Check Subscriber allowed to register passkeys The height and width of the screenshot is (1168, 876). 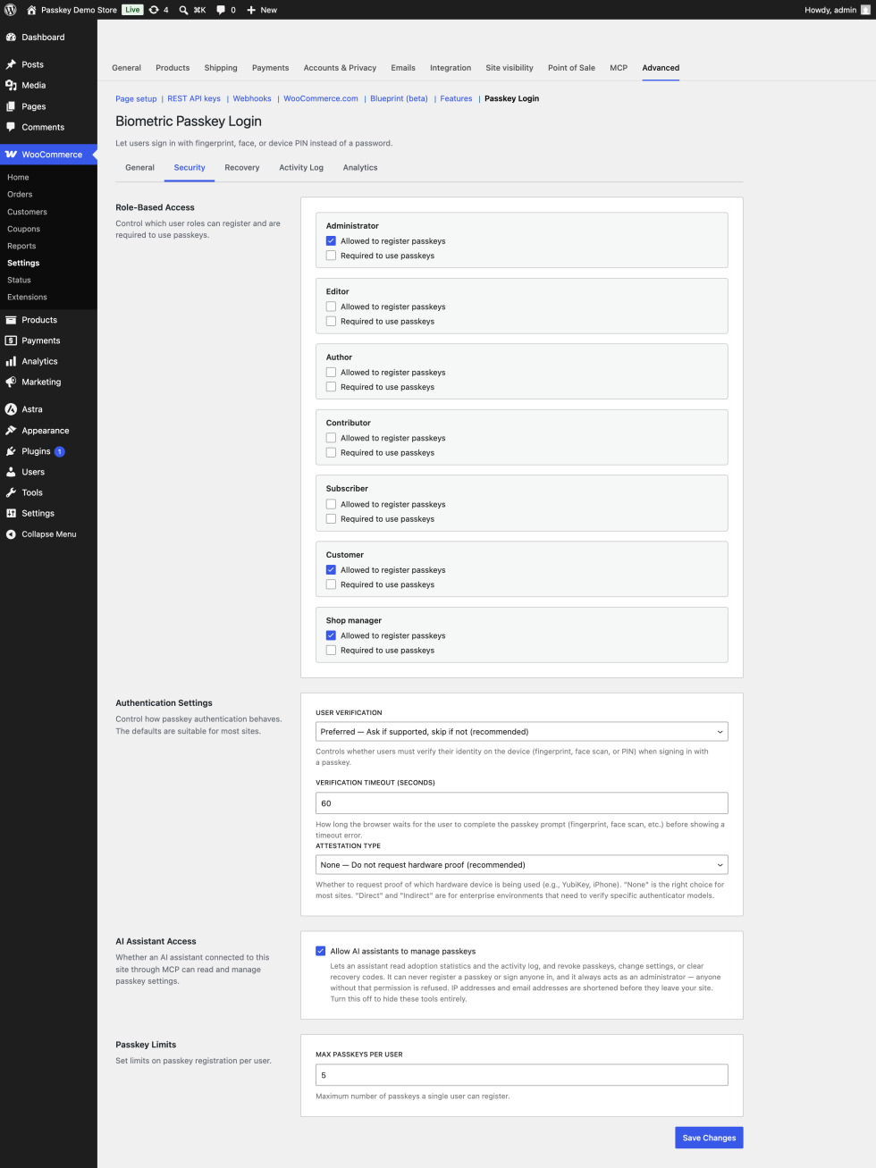coord(331,504)
